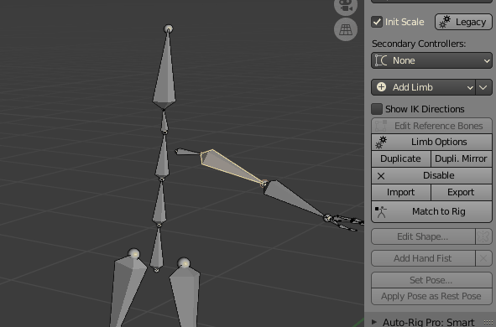Open the extra menu arrow beside Add Limb
This screenshot has width=496, height=327.
click(x=483, y=87)
